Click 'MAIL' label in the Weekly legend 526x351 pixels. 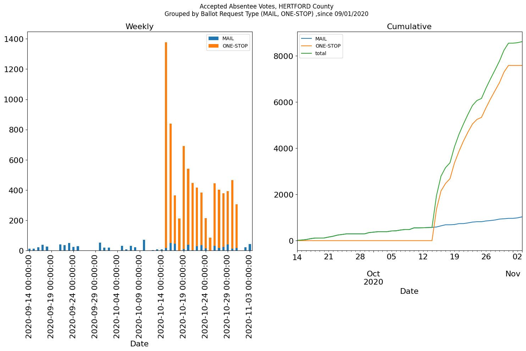(x=228, y=39)
